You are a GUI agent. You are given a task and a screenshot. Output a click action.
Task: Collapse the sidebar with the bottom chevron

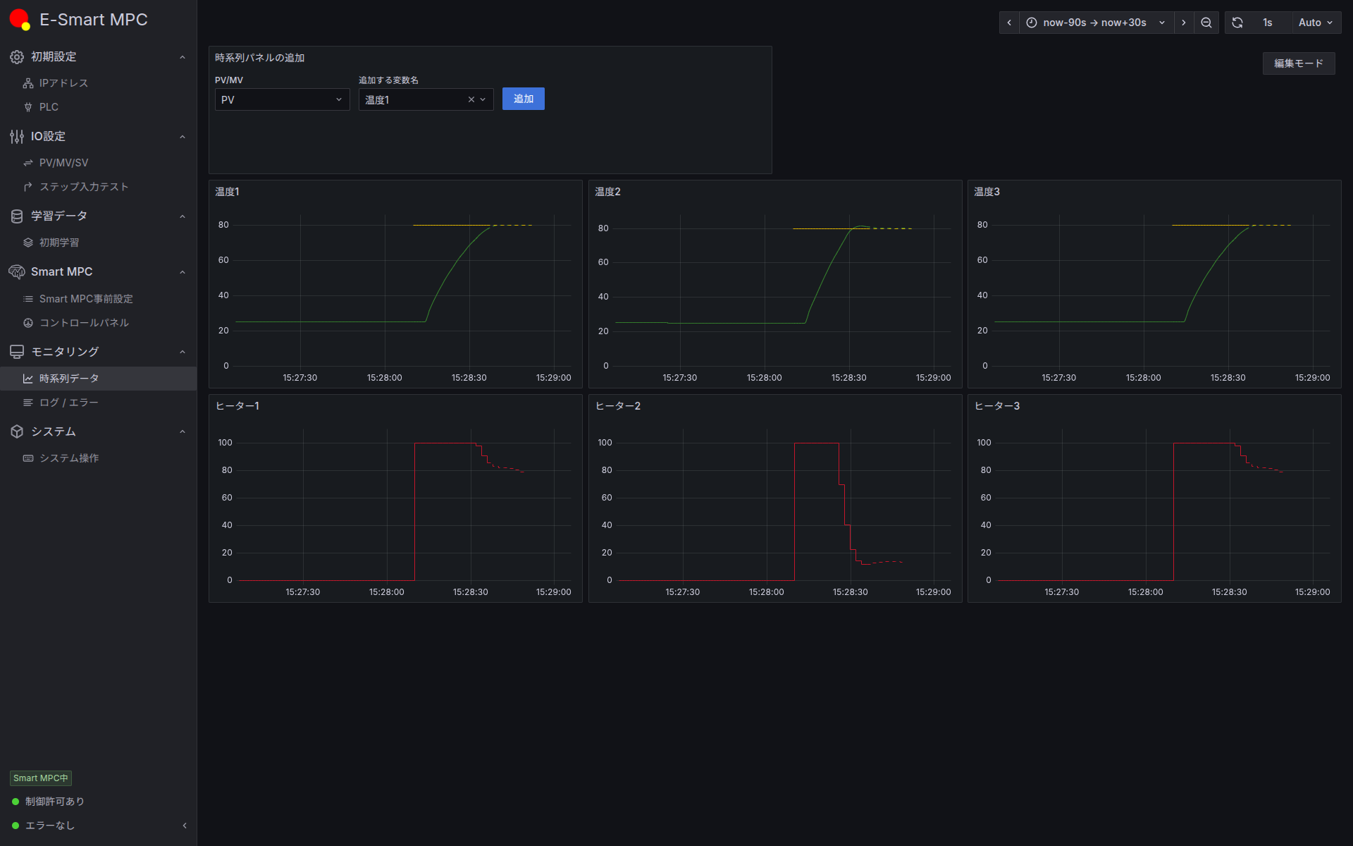coord(185,826)
